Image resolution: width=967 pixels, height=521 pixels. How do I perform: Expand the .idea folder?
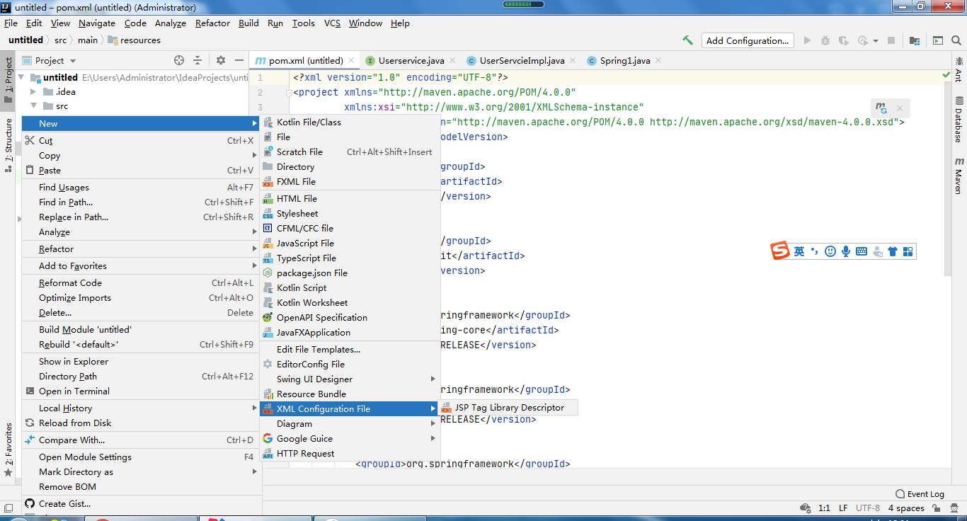point(33,91)
